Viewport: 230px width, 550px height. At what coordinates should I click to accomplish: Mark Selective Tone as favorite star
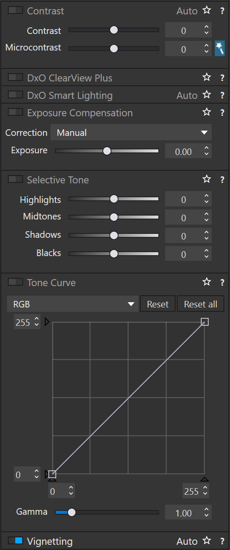pos(207,179)
